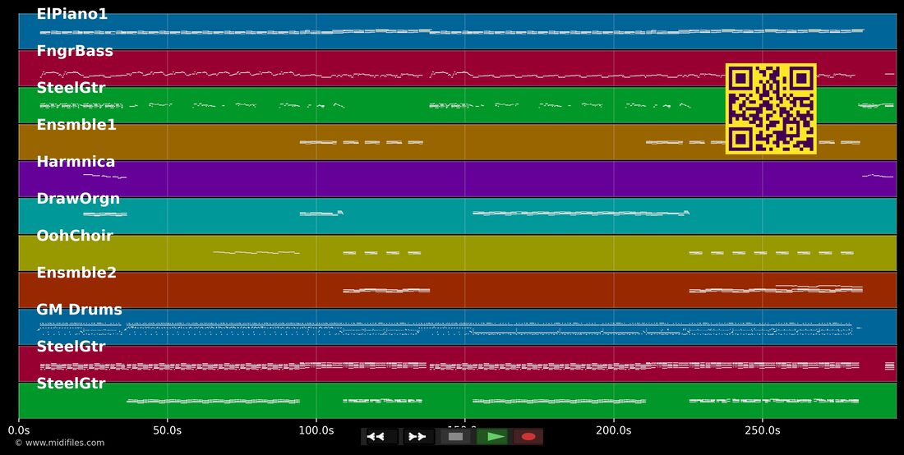Screen dimensions: 904x455
Task: Click the Harmnica notes near the song start
Action: [x=104, y=176]
